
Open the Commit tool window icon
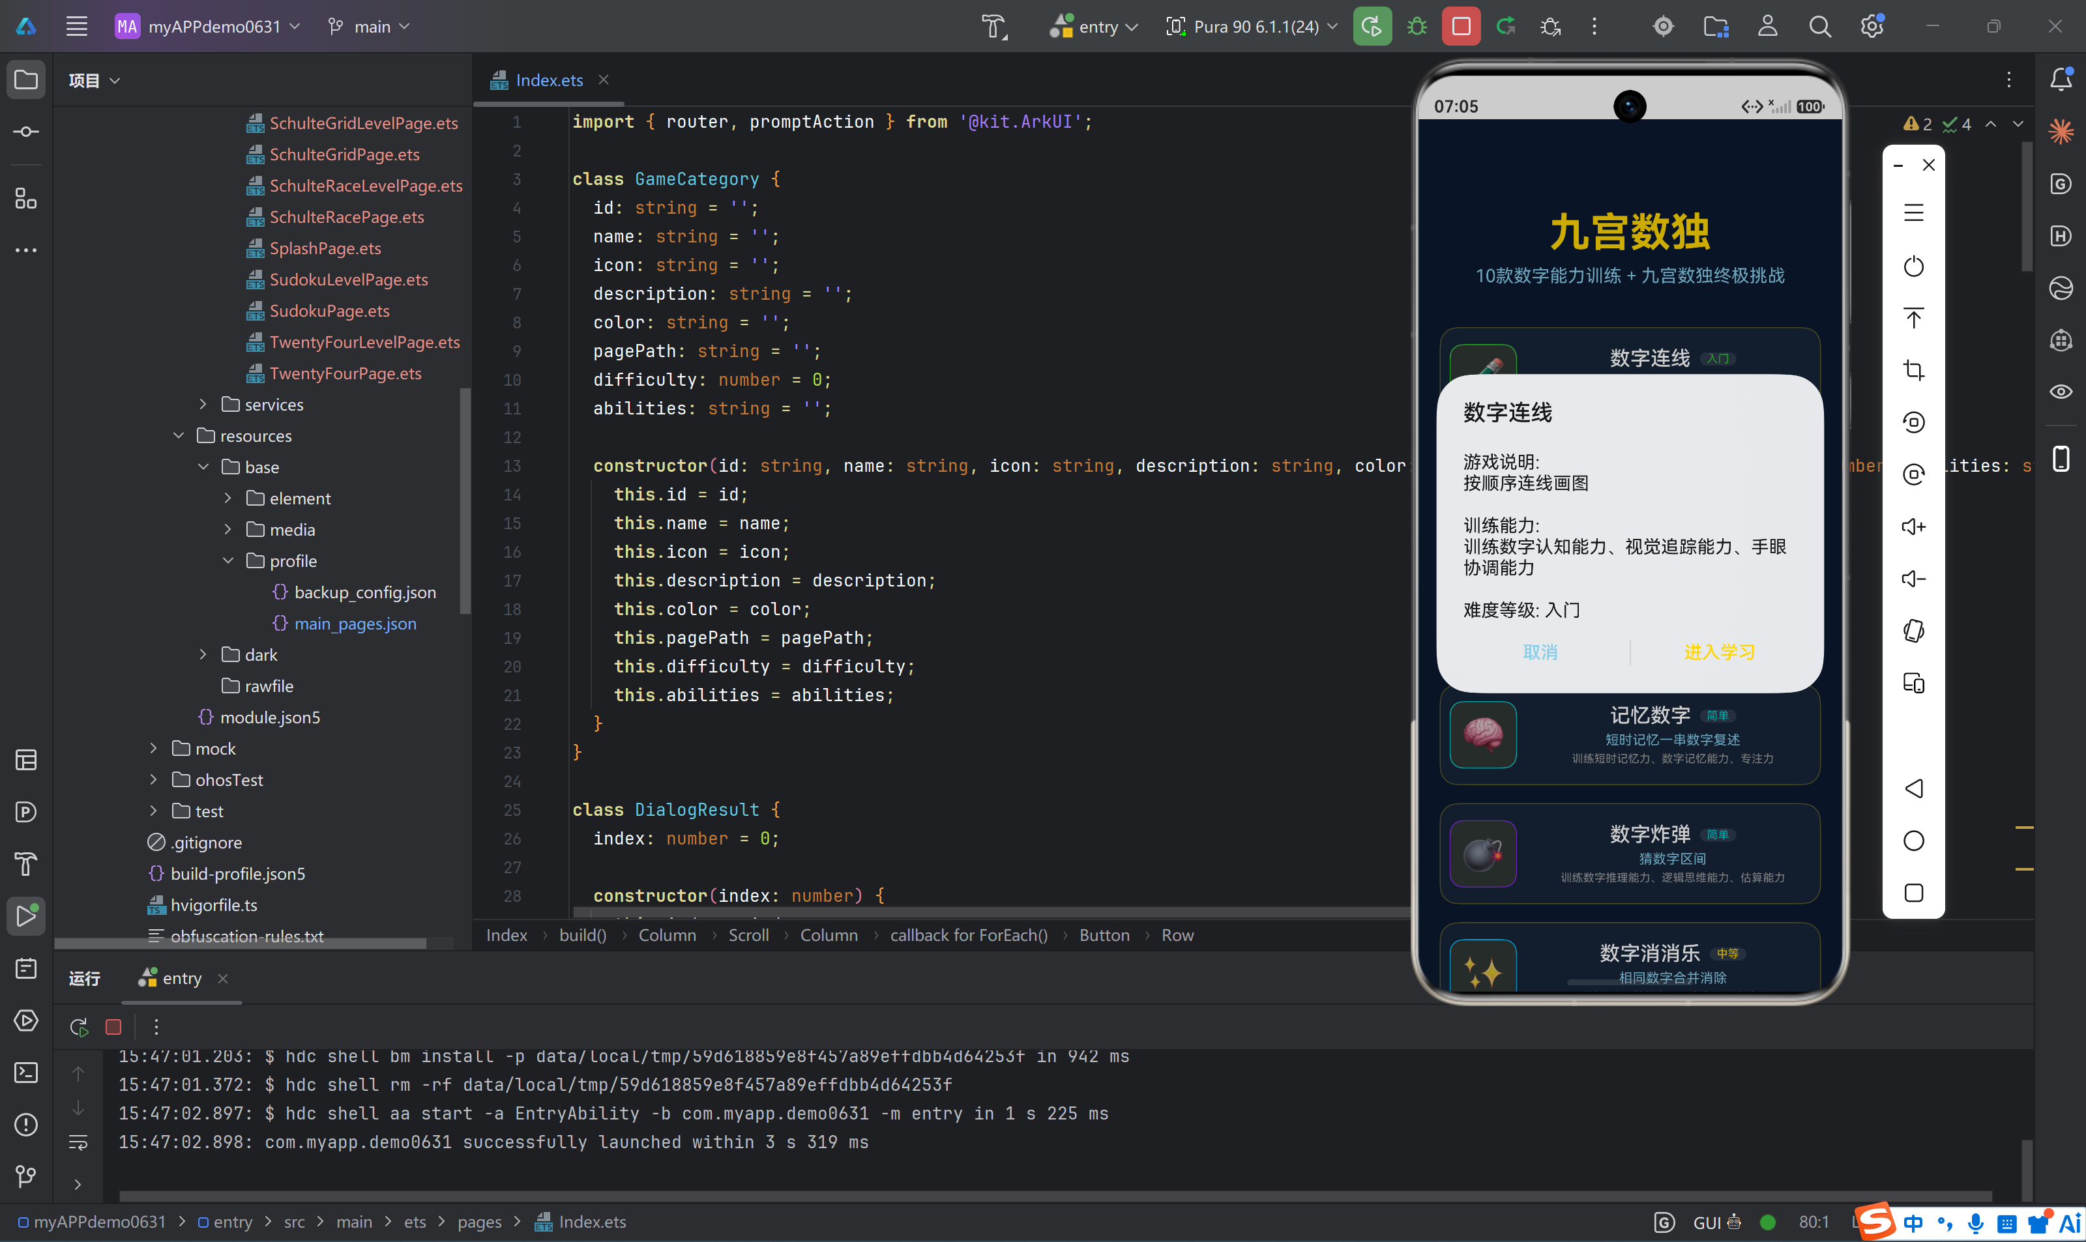click(26, 132)
